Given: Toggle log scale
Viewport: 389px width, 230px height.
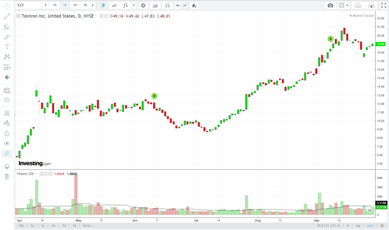Looking at the screenshot, I should tap(358, 226).
